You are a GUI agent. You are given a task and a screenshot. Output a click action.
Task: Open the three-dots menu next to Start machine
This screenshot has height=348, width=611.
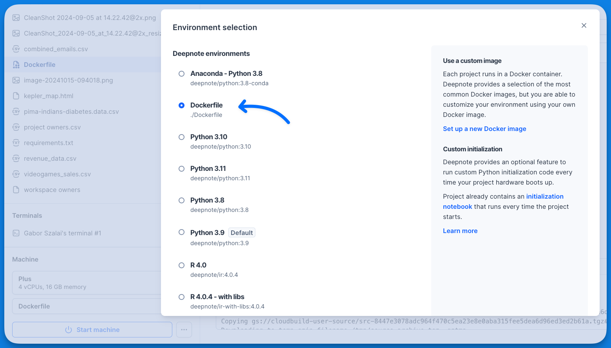click(x=184, y=330)
